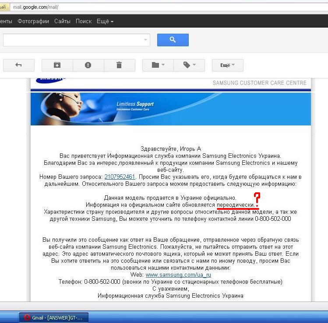Open request number link 2107952461

click(x=120, y=177)
